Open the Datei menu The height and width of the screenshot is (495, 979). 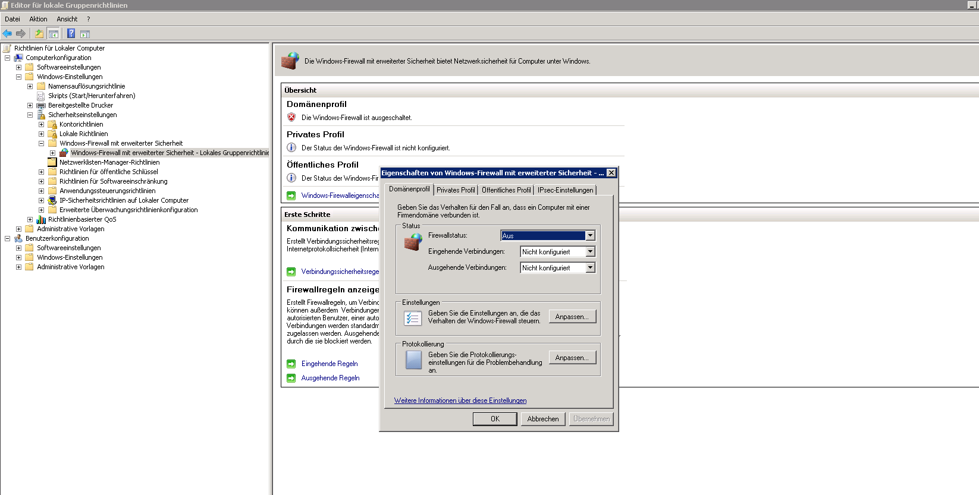pos(12,19)
